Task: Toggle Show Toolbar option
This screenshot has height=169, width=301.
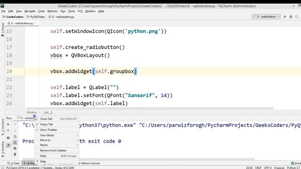Action: (57, 130)
